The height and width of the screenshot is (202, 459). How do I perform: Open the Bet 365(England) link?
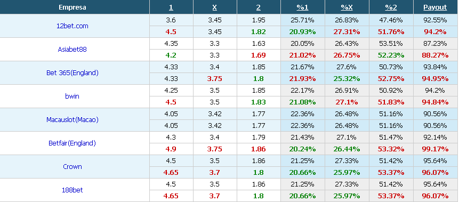pyautogui.click(x=73, y=73)
